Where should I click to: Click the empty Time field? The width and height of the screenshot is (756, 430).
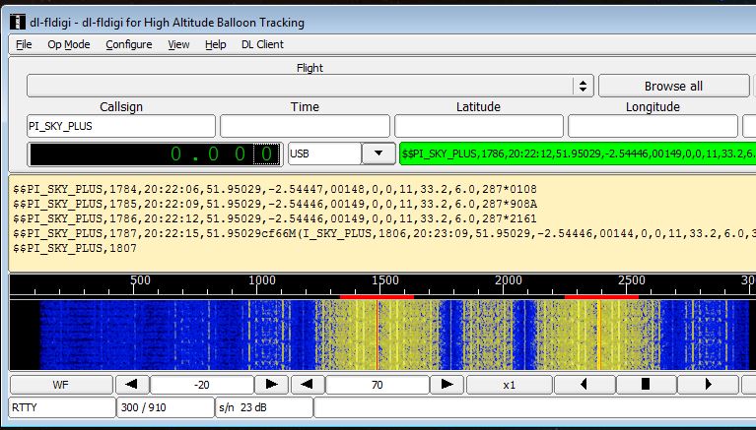pos(305,126)
